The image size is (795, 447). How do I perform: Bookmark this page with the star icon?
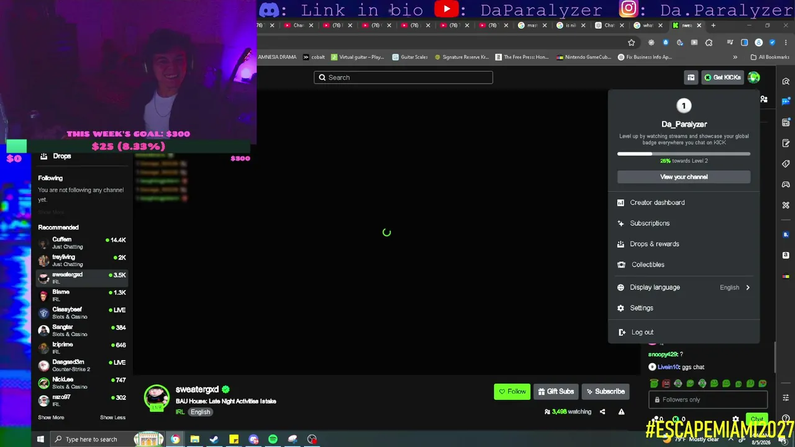[x=632, y=43]
